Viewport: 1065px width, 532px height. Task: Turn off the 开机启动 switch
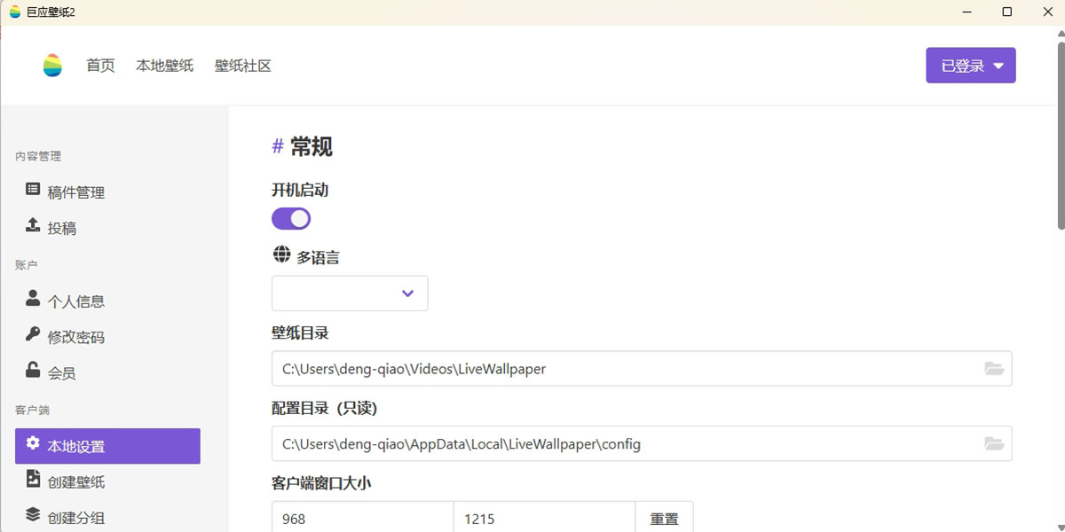tap(291, 219)
